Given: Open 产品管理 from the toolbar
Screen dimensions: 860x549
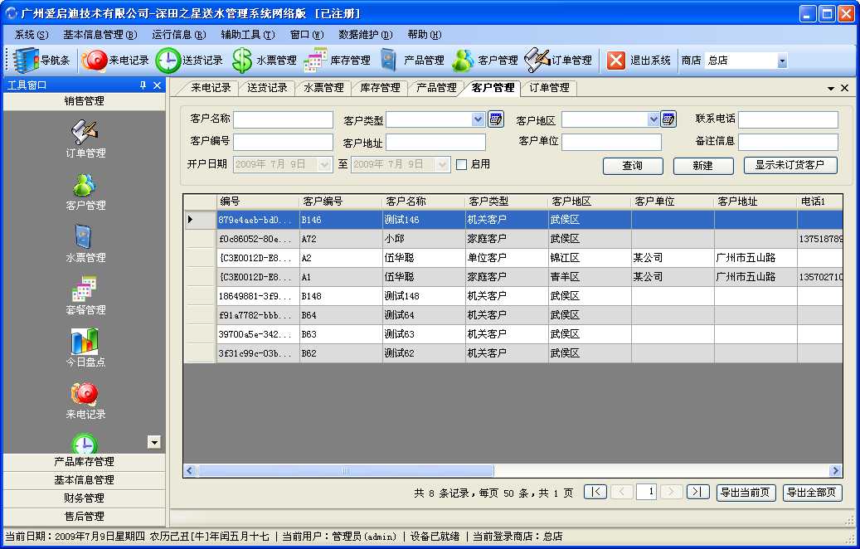Looking at the screenshot, I should click(x=412, y=61).
